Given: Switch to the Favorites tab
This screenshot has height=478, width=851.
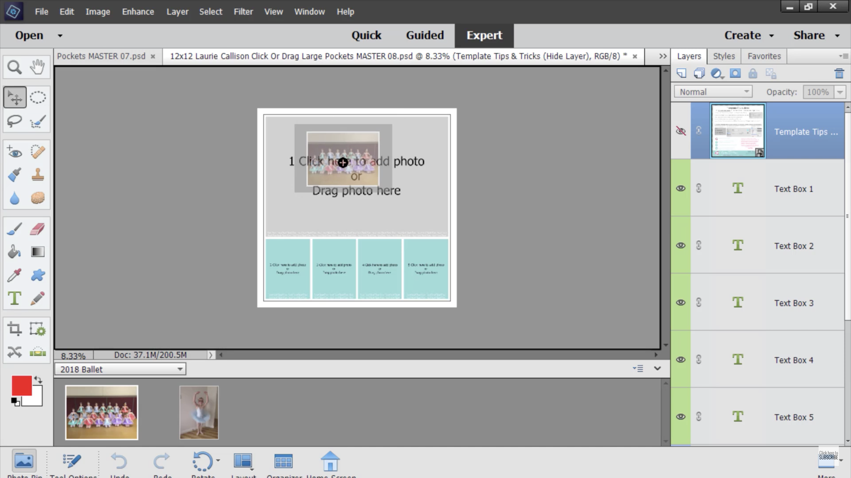Looking at the screenshot, I should [x=764, y=56].
